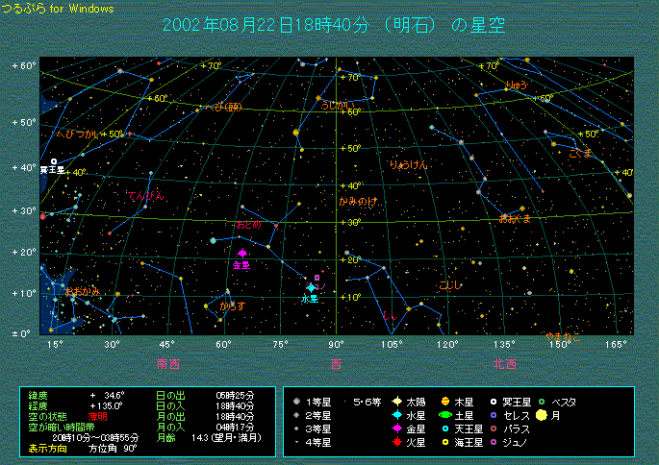The image size is (659, 465).
Task: Click the Moon (月) symbol in legend
Action: (542, 415)
